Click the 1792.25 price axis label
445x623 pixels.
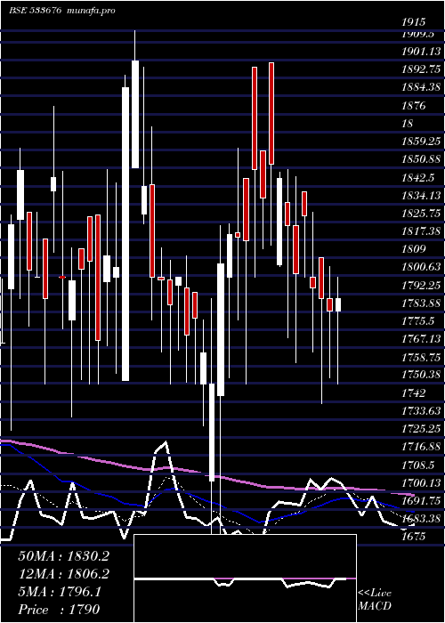point(421,286)
